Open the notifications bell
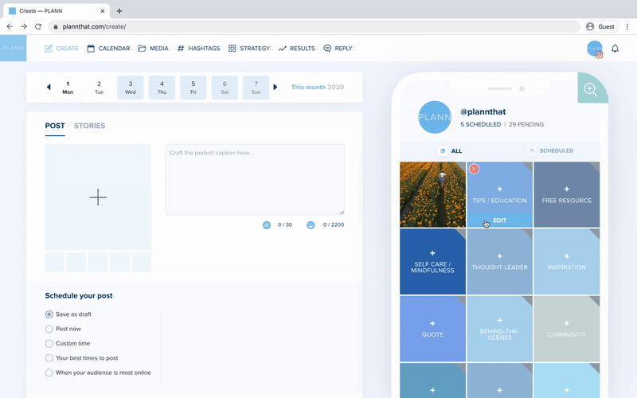The width and height of the screenshot is (637, 398). coord(615,49)
